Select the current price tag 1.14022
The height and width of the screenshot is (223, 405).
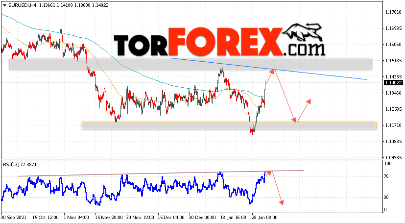tap(393, 83)
